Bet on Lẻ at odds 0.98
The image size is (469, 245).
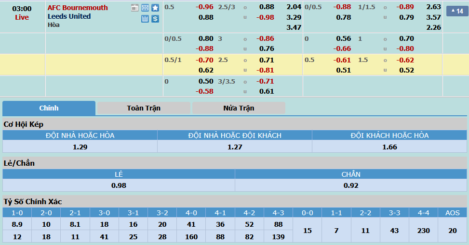[119, 185]
